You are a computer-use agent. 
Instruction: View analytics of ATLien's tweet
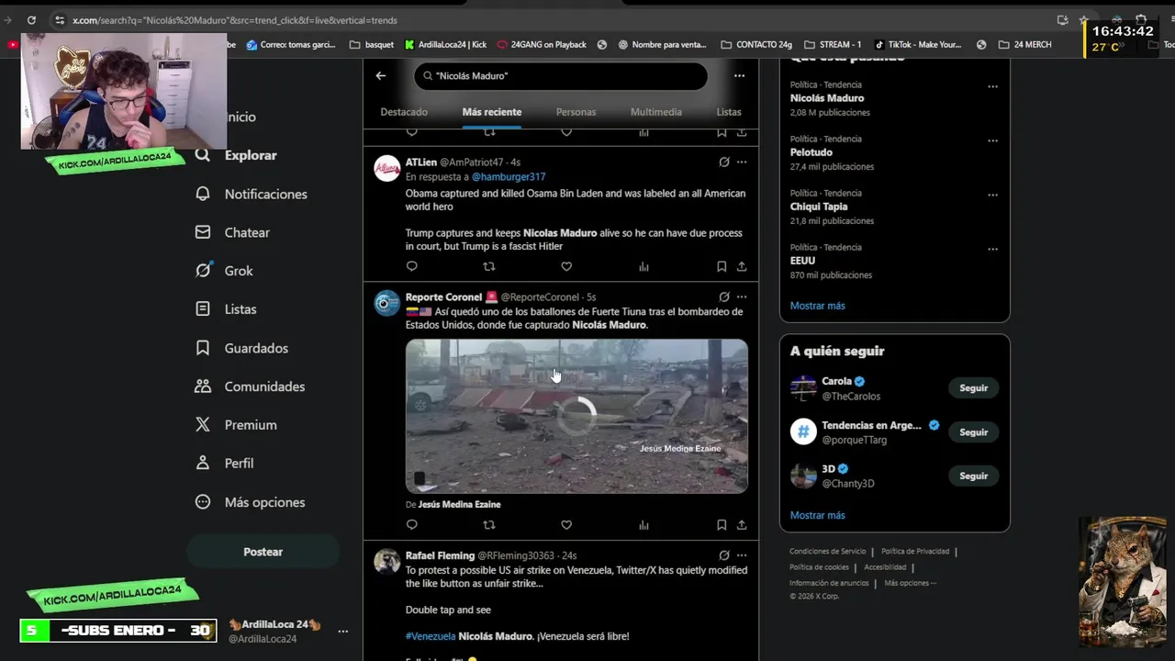643,266
